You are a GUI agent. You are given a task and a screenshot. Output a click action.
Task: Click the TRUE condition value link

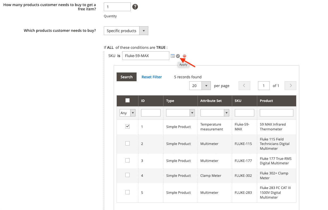coord(161,48)
